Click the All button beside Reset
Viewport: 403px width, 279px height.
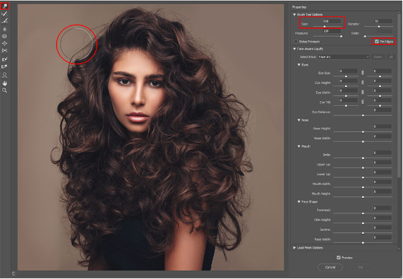pos(391,57)
